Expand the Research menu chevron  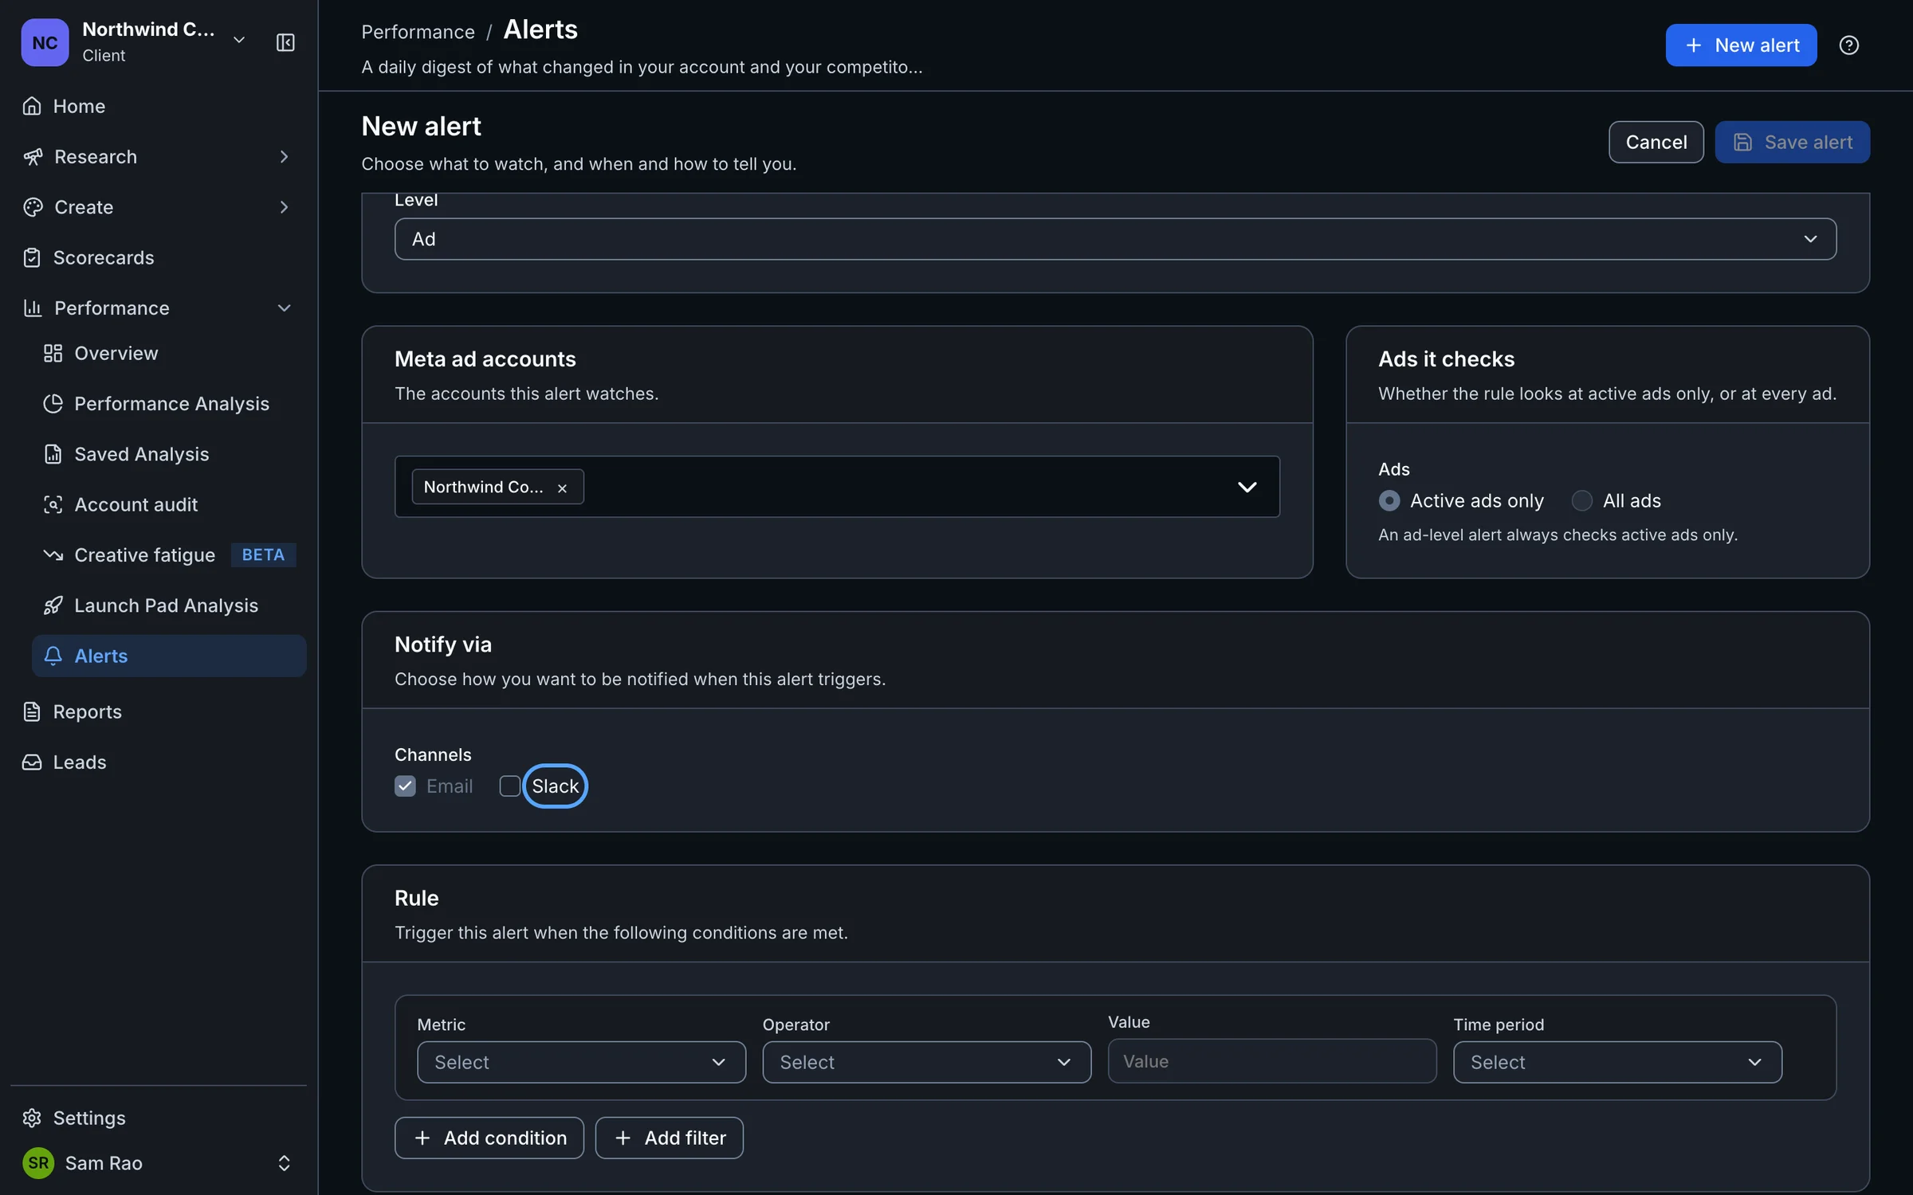pyautogui.click(x=284, y=156)
